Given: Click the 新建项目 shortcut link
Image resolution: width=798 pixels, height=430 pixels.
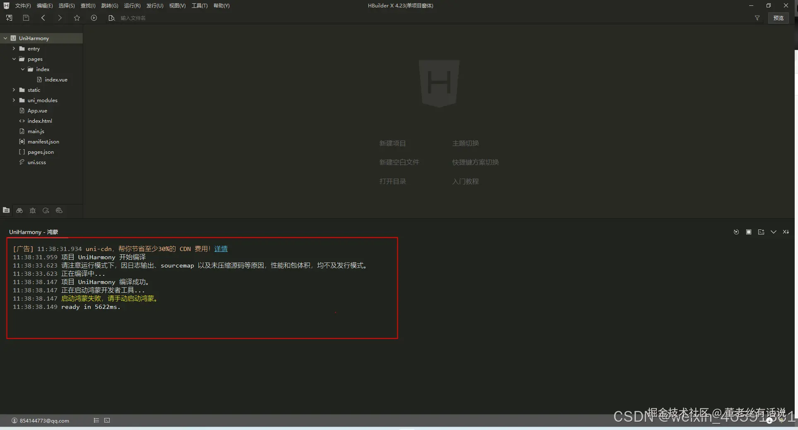Looking at the screenshot, I should pos(392,143).
